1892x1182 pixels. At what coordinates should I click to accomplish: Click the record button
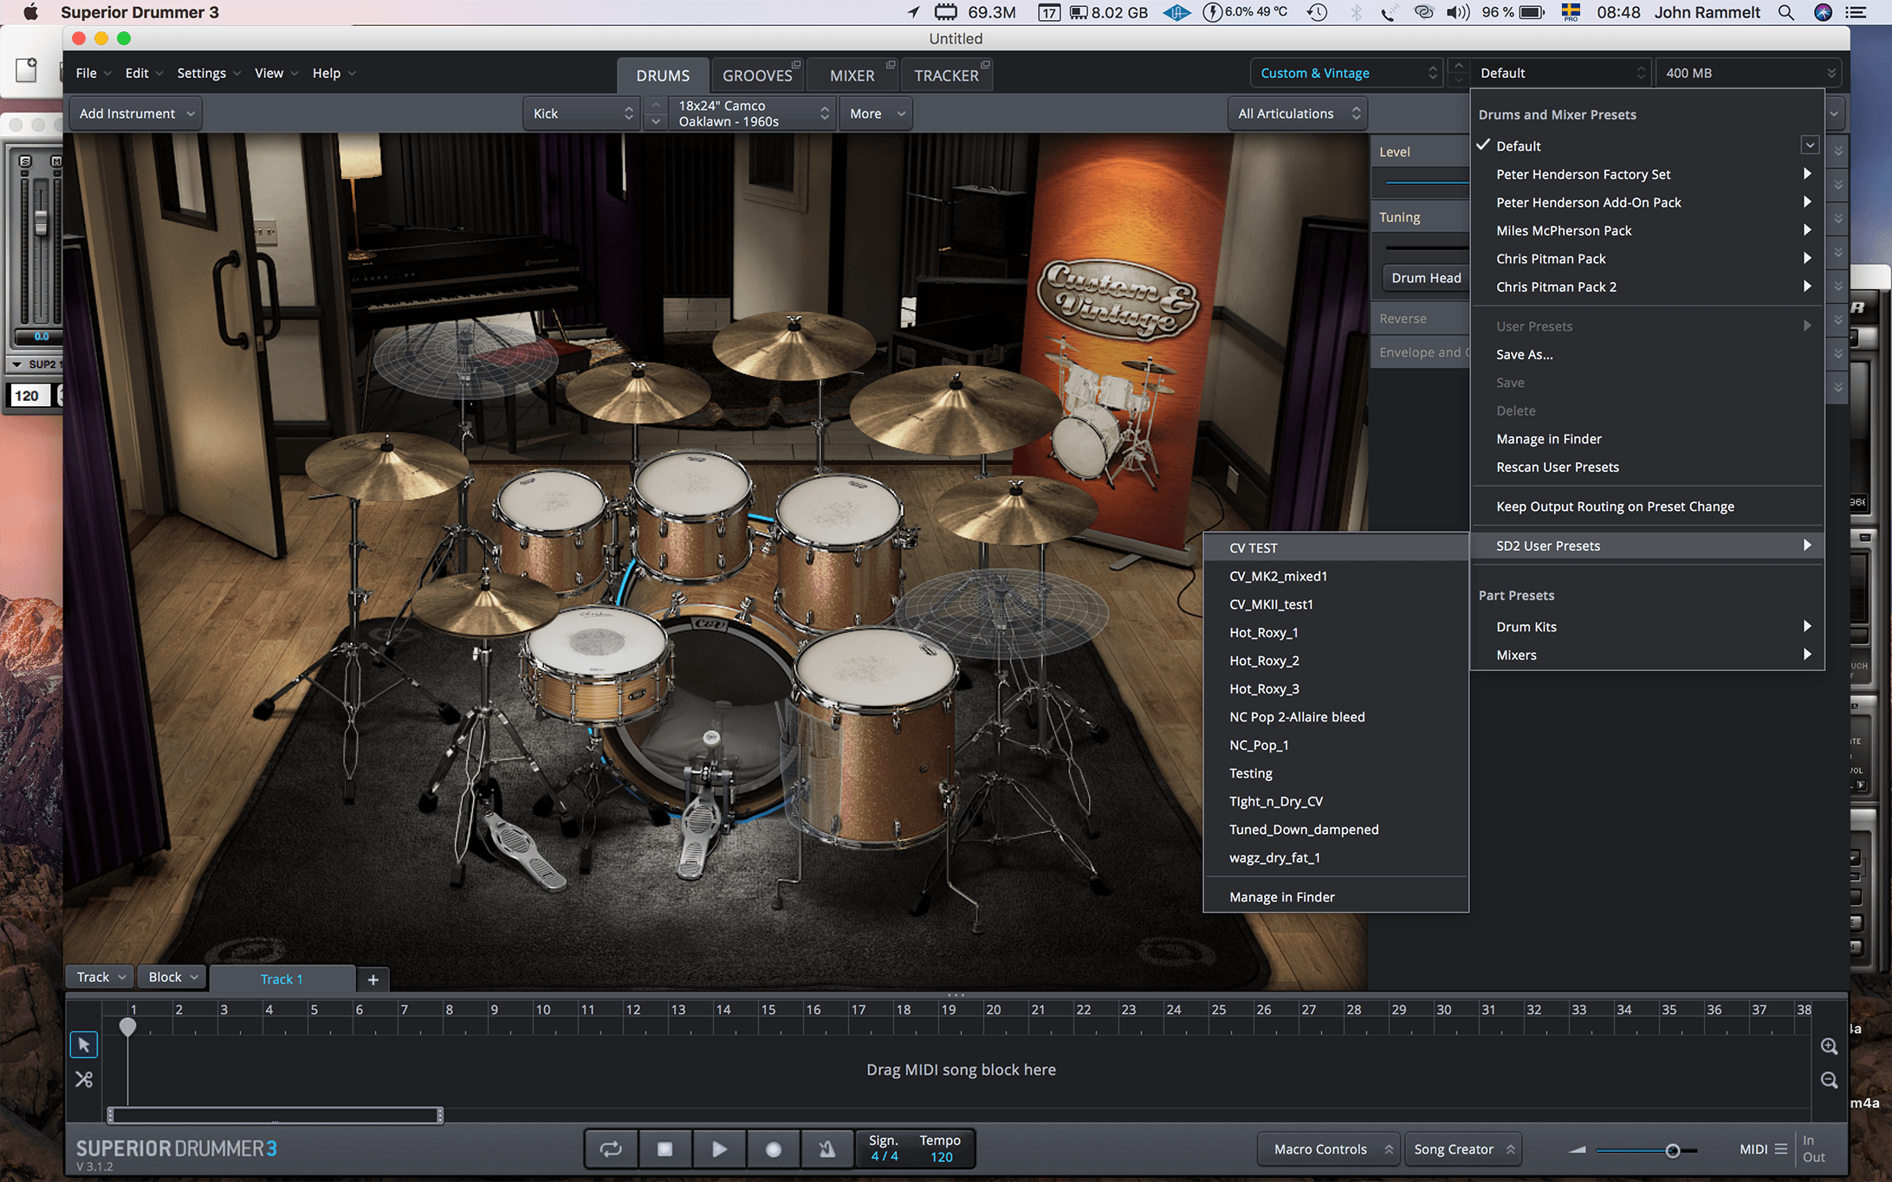point(773,1149)
